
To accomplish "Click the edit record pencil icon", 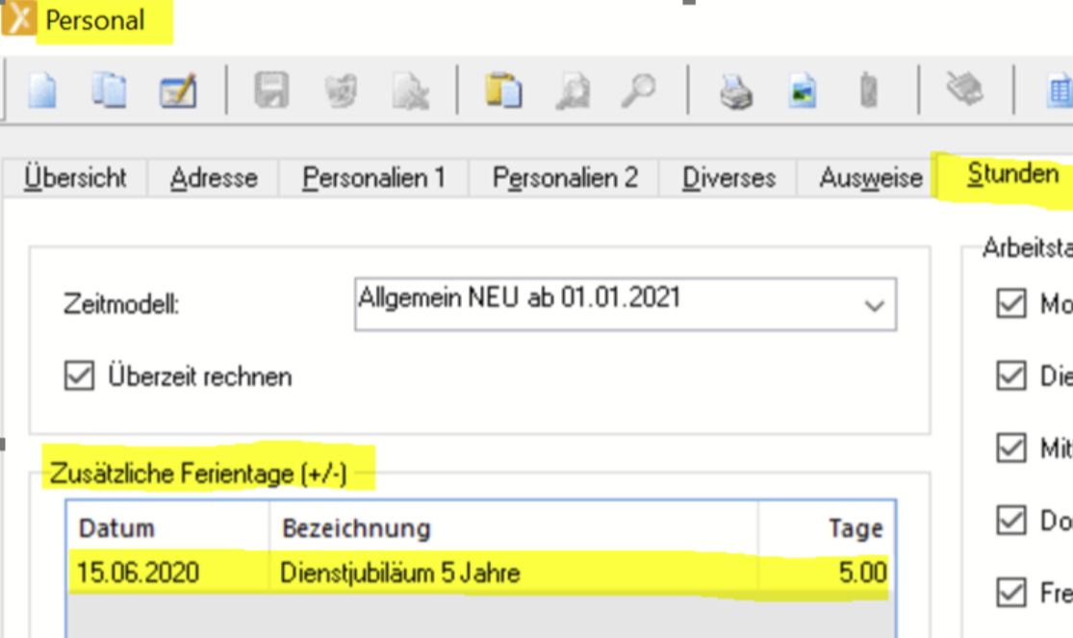I will 178,90.
